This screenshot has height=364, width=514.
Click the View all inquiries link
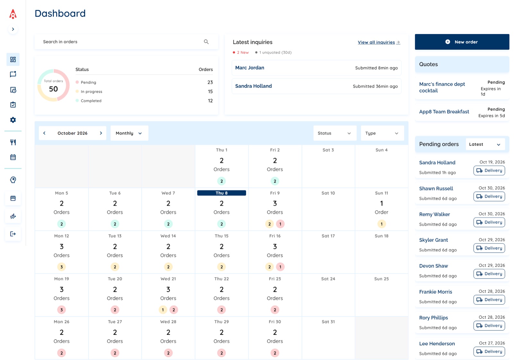coord(379,42)
